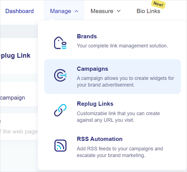The image size is (187, 172).
Task: Expand the Measure dropdown menu
Action: click(105, 11)
